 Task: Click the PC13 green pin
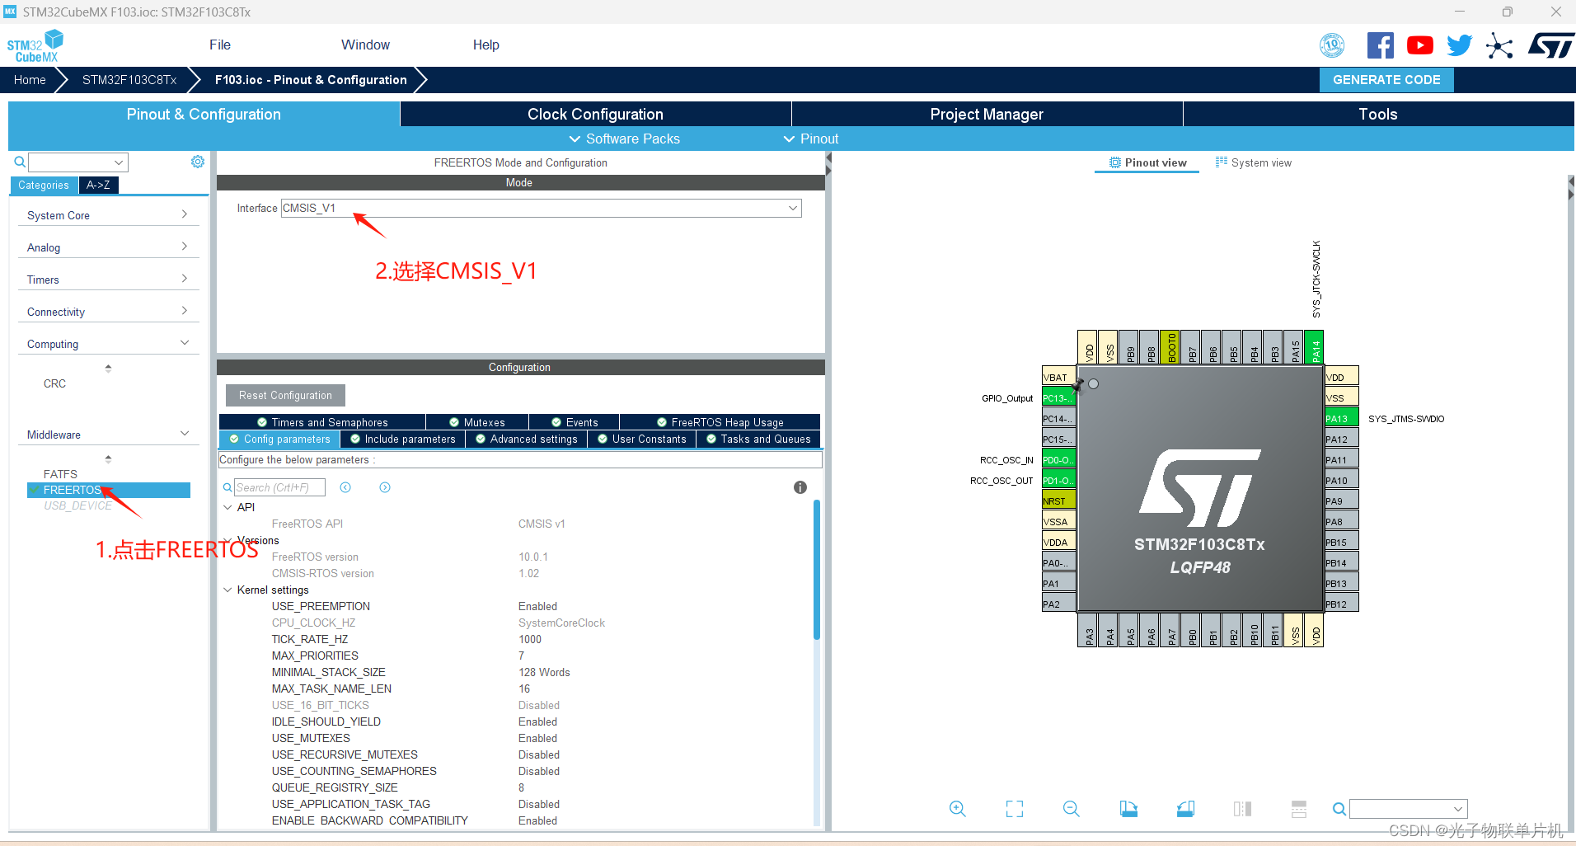point(1058,397)
